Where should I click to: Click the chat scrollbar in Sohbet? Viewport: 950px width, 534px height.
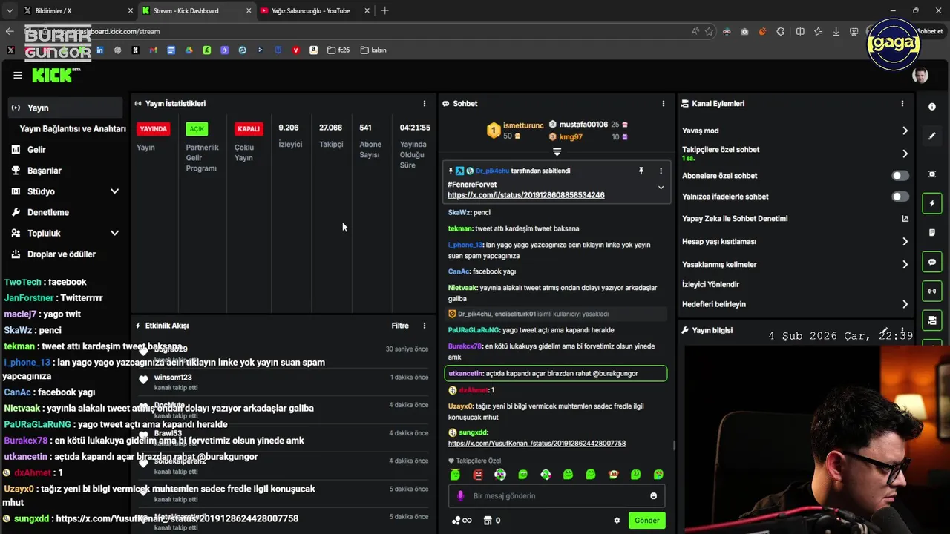pos(674,445)
